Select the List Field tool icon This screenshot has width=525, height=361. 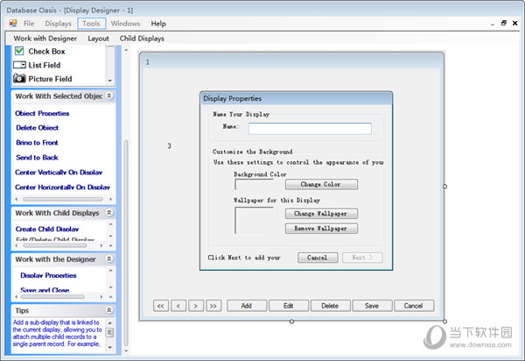[19, 65]
